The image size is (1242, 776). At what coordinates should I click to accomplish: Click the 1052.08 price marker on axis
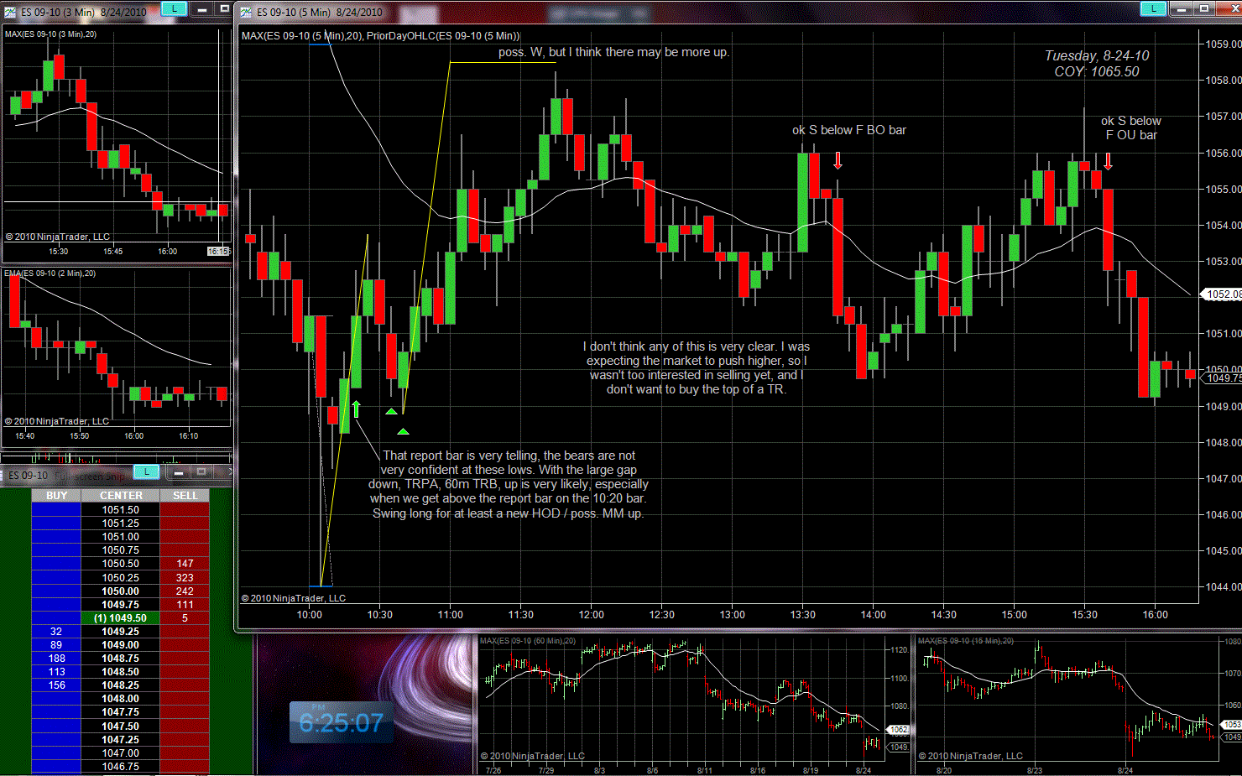[x=1221, y=294]
